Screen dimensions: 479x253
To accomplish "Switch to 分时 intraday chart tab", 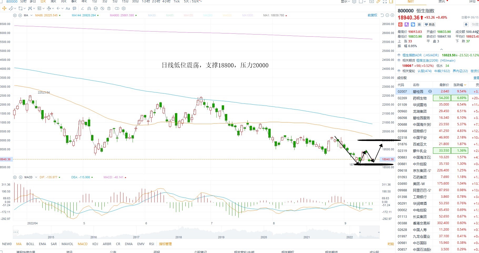I will (x=23, y=1).
